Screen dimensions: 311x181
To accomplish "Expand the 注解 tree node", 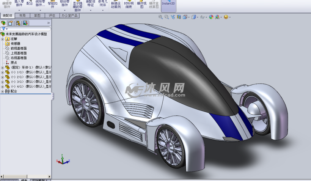I will point(3,39).
